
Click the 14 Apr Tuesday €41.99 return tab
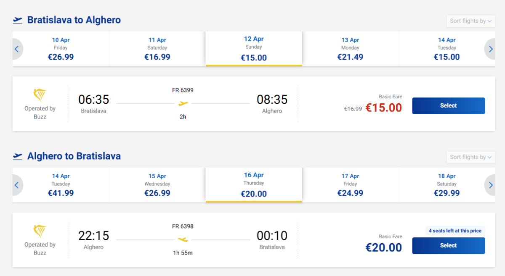click(61, 185)
